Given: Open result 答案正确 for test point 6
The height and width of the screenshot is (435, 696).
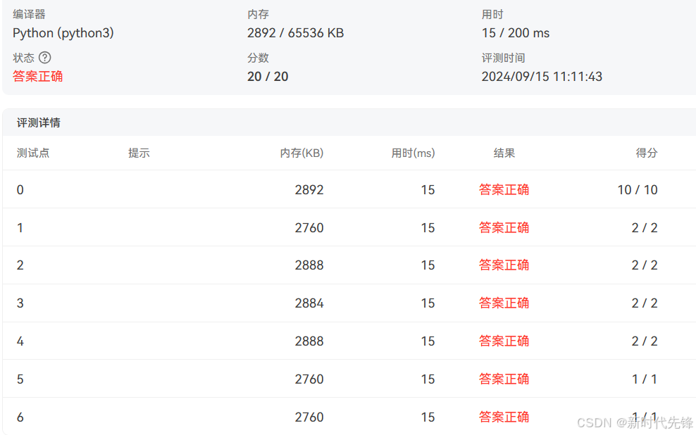Looking at the screenshot, I should [x=504, y=417].
